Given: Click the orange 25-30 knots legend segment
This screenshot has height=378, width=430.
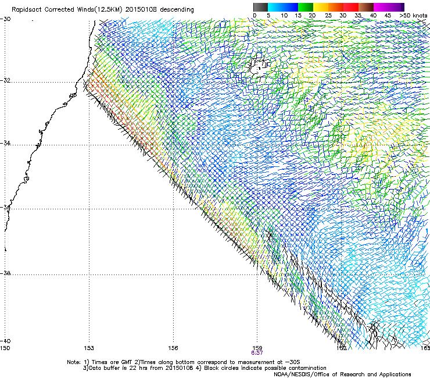Looking at the screenshot, I should coord(336,7).
